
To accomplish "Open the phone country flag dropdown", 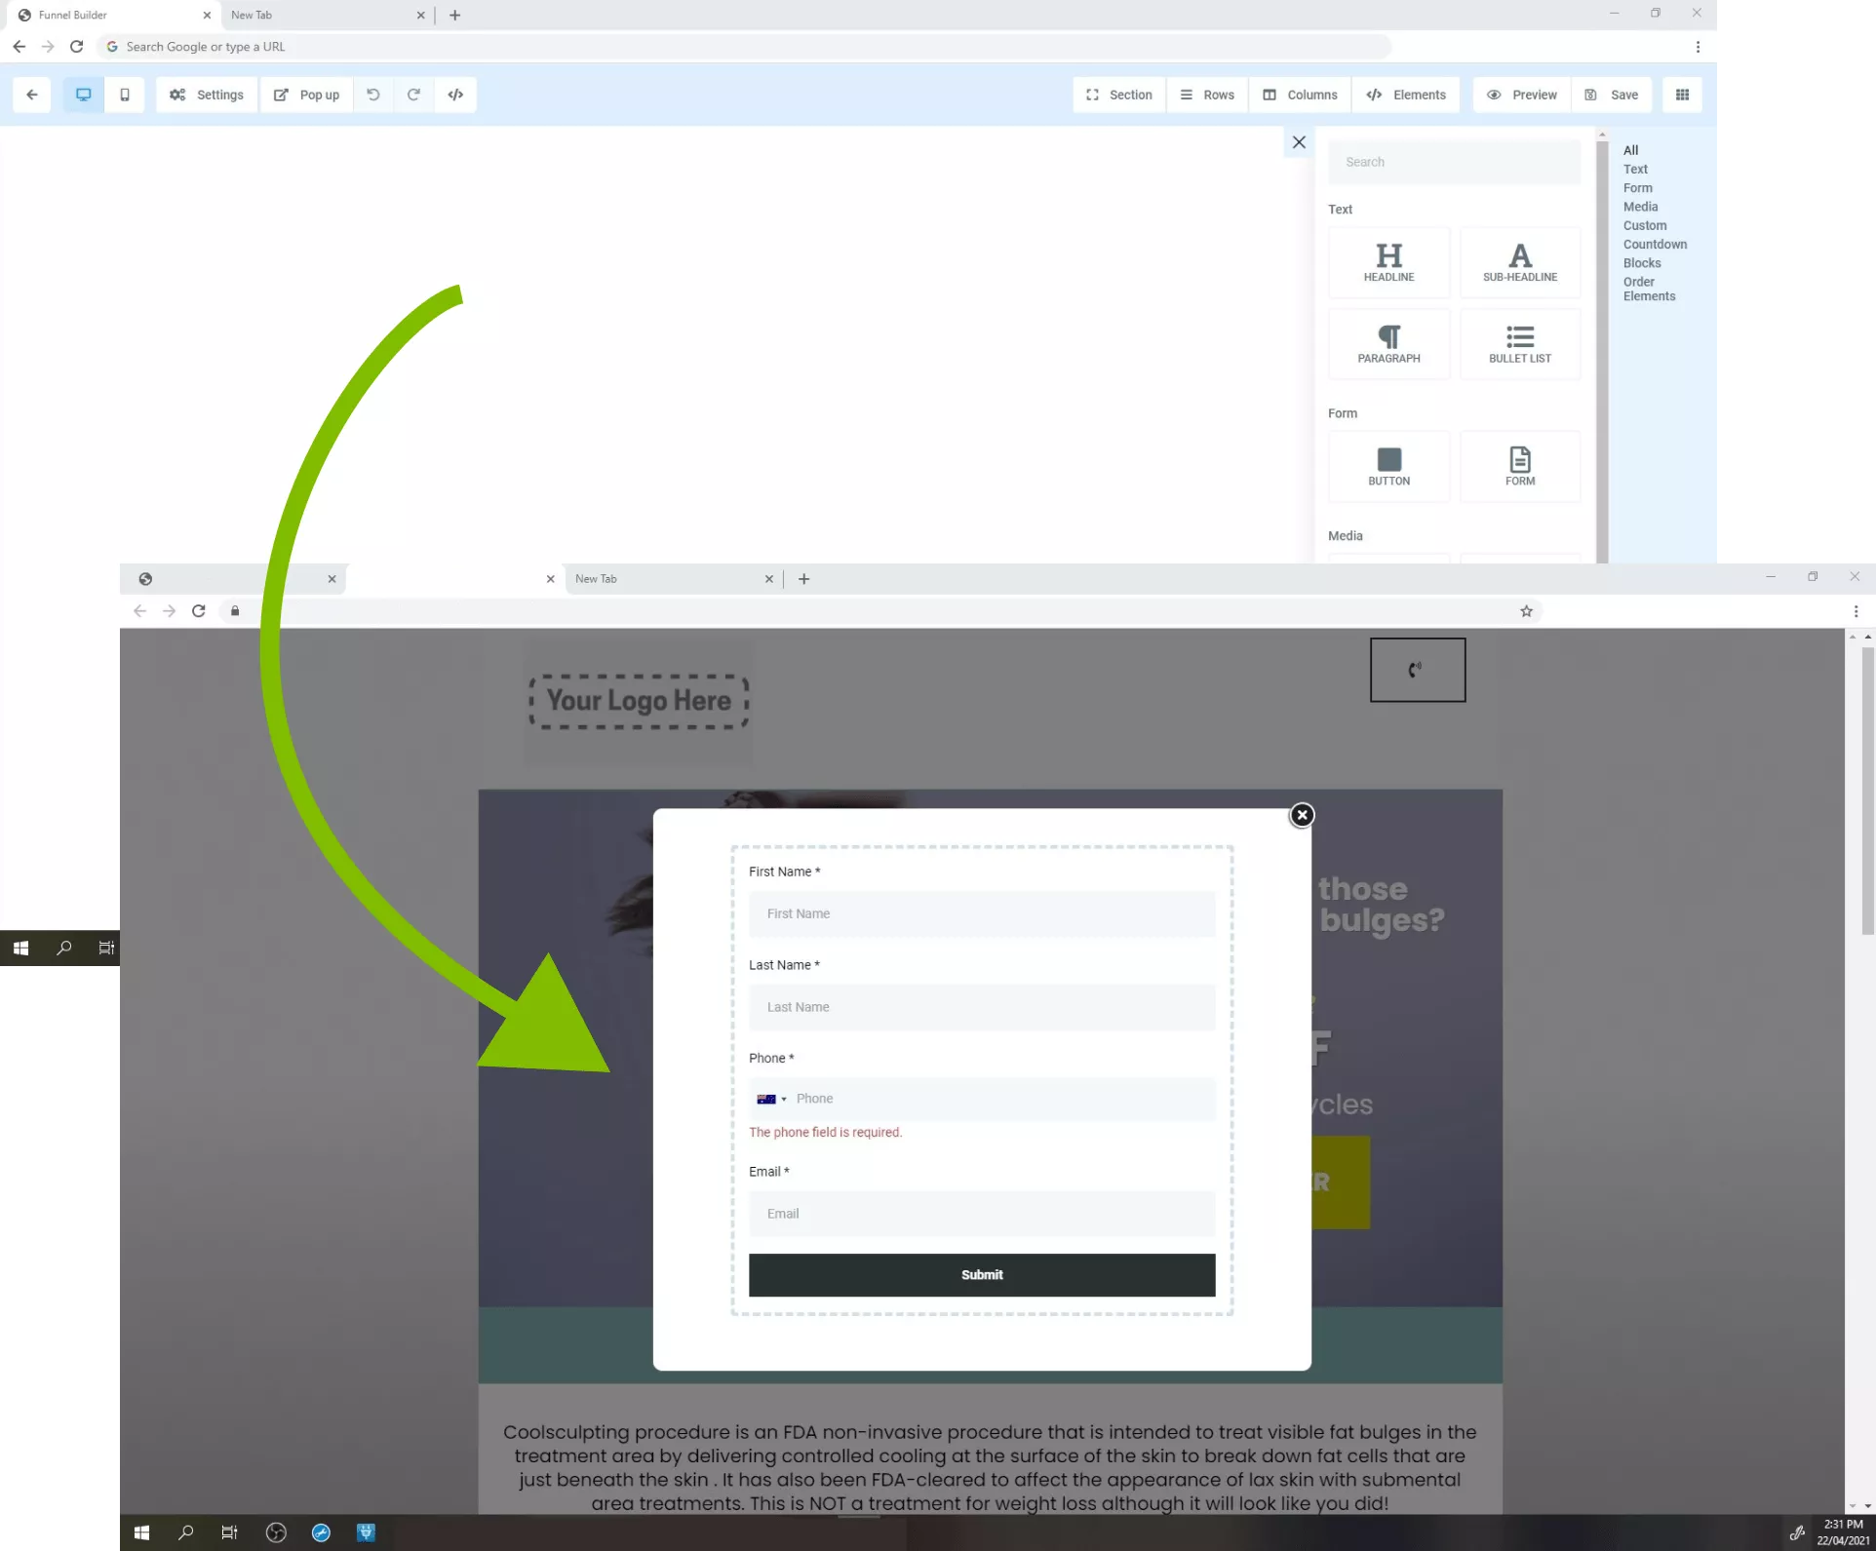I will tap(771, 1099).
